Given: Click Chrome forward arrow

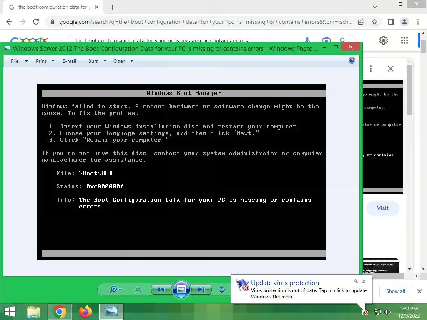Looking at the screenshot, I should point(23,22).
